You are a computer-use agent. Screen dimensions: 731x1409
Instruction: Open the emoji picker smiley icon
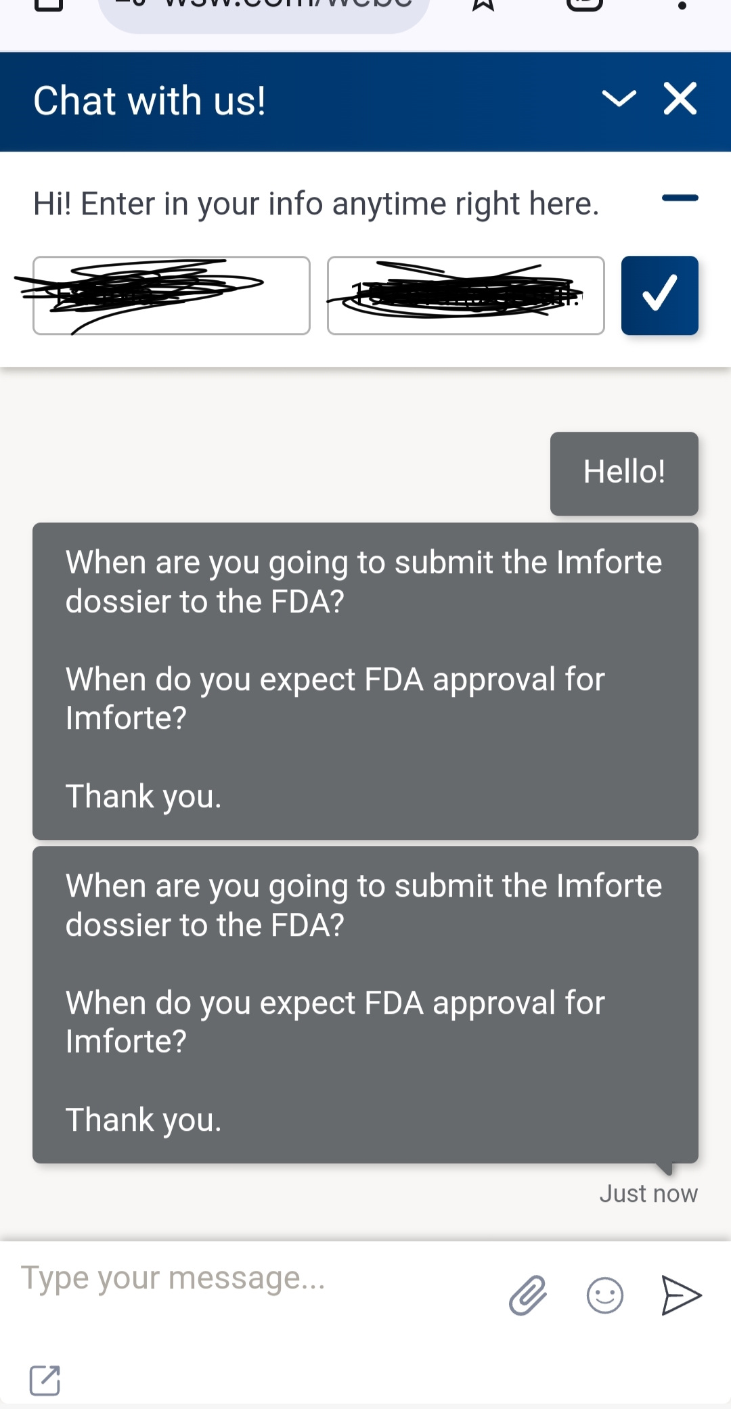tap(604, 1295)
